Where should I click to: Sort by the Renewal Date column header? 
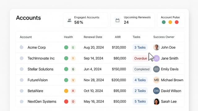[93, 37]
